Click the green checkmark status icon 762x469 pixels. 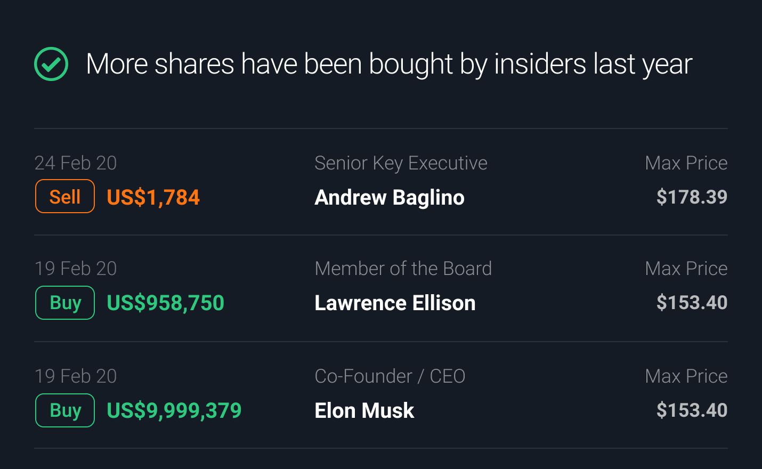click(x=51, y=63)
